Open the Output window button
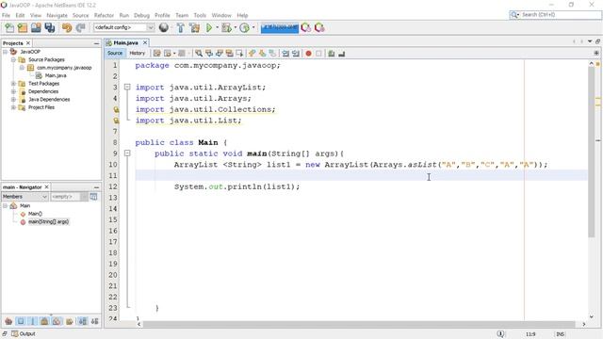The height and width of the screenshot is (339, 603). tap(24, 334)
